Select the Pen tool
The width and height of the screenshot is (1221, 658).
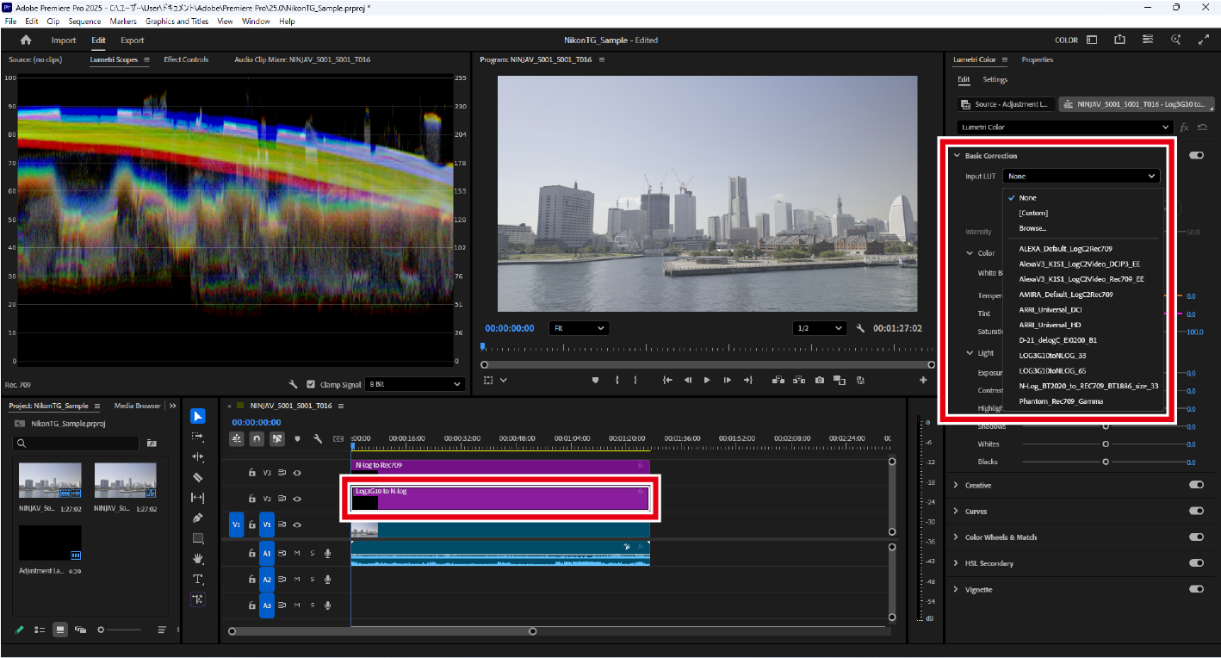pos(198,518)
